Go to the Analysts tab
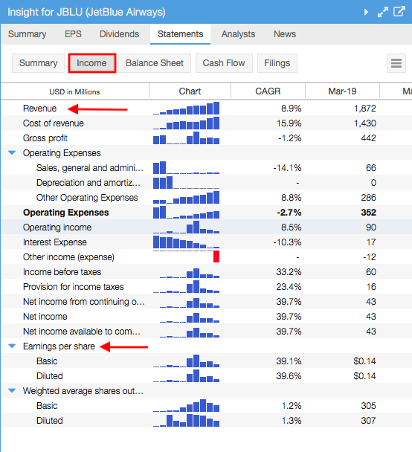This screenshot has width=412, height=452. tap(238, 34)
